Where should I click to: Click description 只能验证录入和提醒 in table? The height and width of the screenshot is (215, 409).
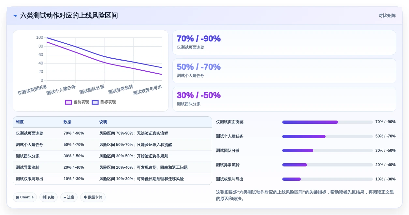point(154,145)
